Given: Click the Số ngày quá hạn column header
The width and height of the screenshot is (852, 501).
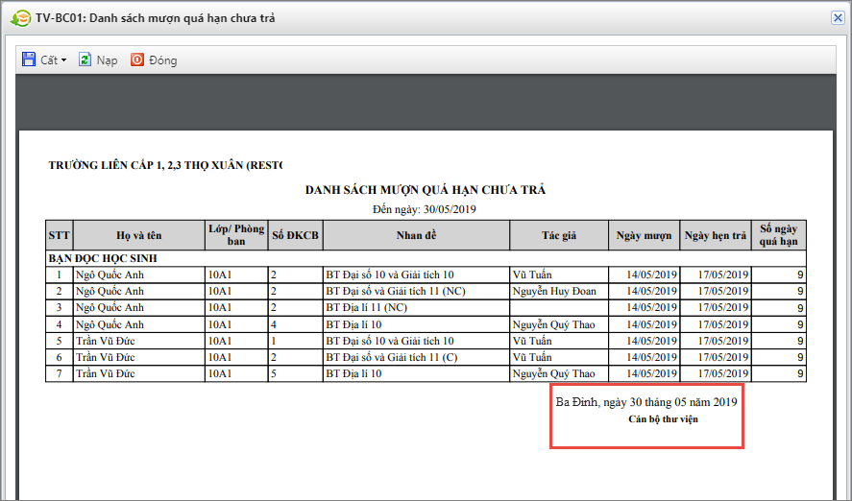Looking at the screenshot, I should (779, 235).
